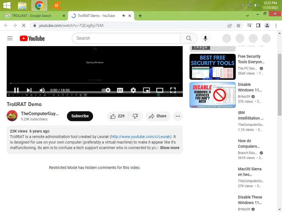
Task: Select the TrollRAT Demo YouTube tab
Action: coord(96,16)
